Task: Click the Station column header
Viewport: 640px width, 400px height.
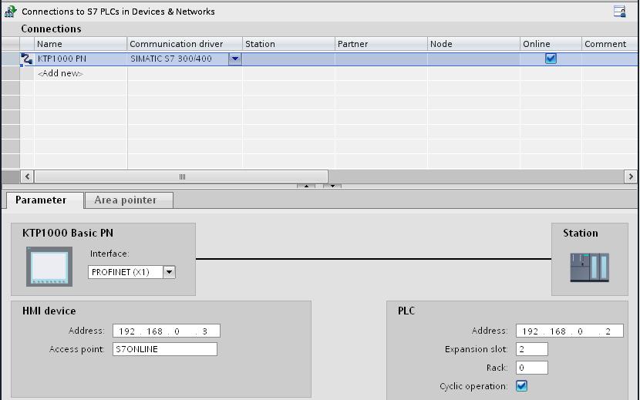Action: coord(288,44)
